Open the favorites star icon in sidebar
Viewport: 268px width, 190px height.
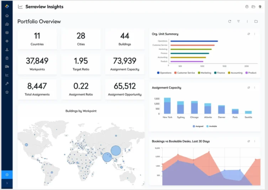pyautogui.click(x=7, y=92)
